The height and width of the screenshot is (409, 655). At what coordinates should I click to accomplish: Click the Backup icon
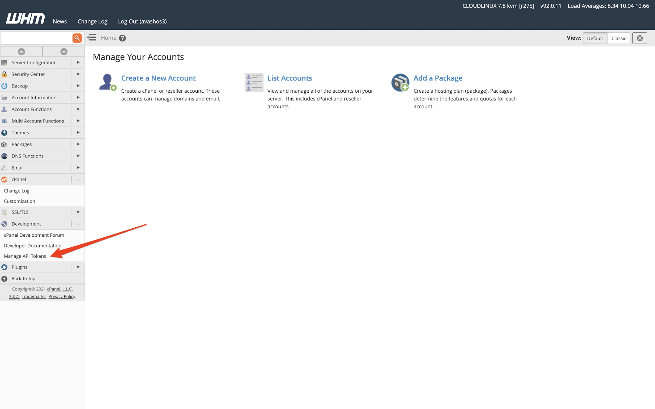pos(4,86)
